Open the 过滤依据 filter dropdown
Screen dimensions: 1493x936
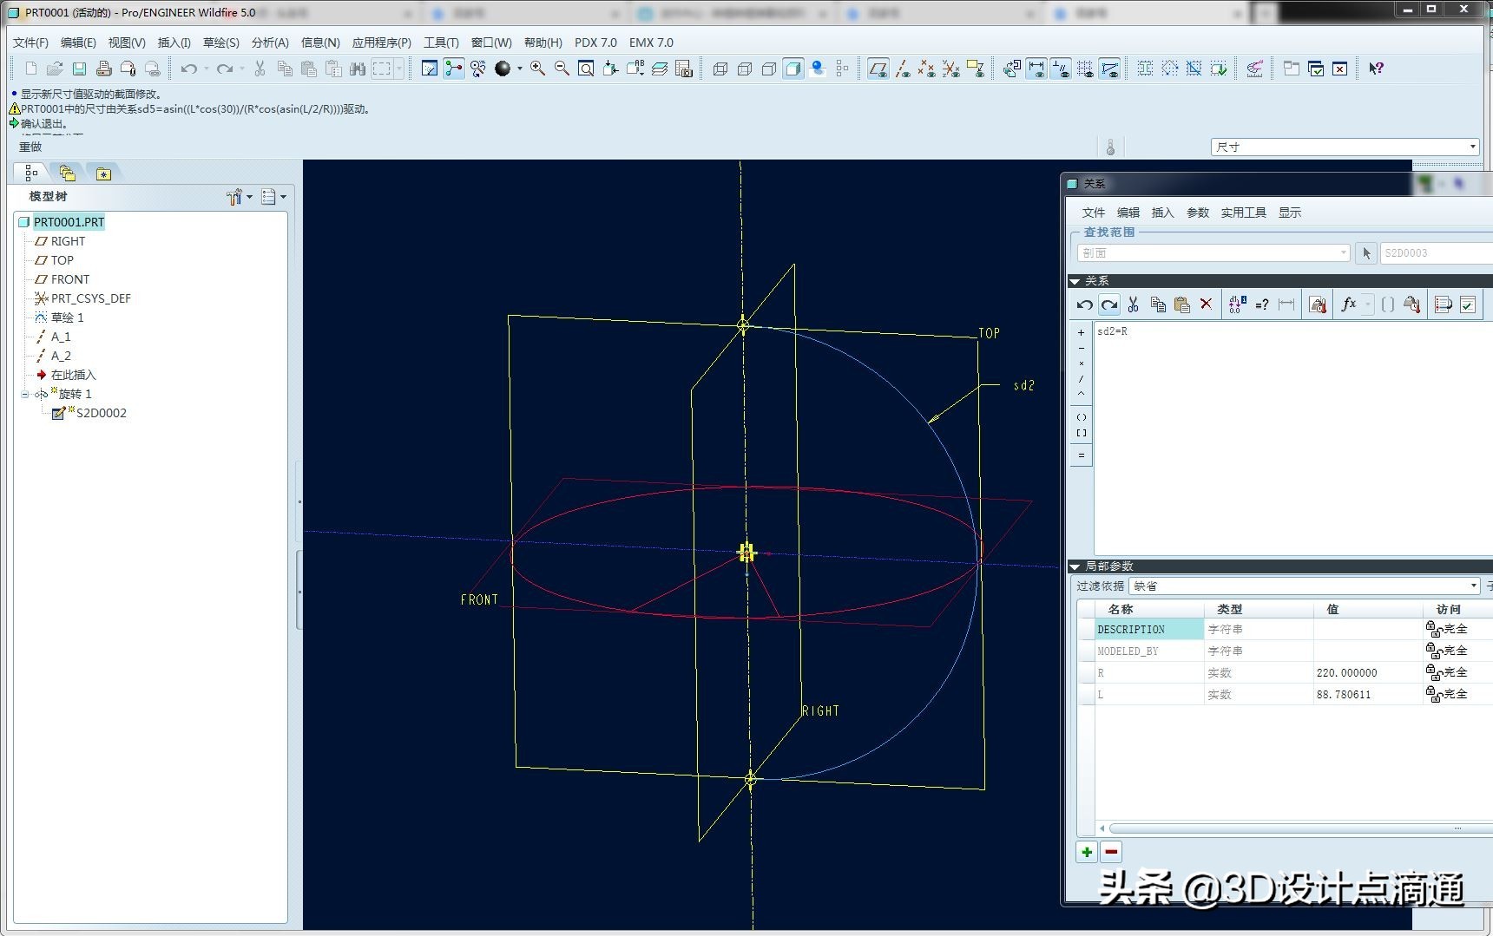click(x=1473, y=586)
